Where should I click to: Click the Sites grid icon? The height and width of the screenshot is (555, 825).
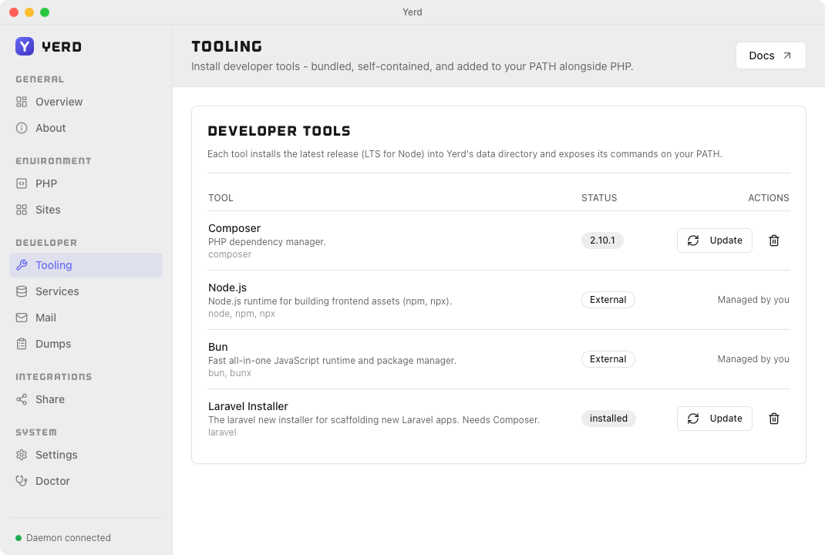coord(22,210)
